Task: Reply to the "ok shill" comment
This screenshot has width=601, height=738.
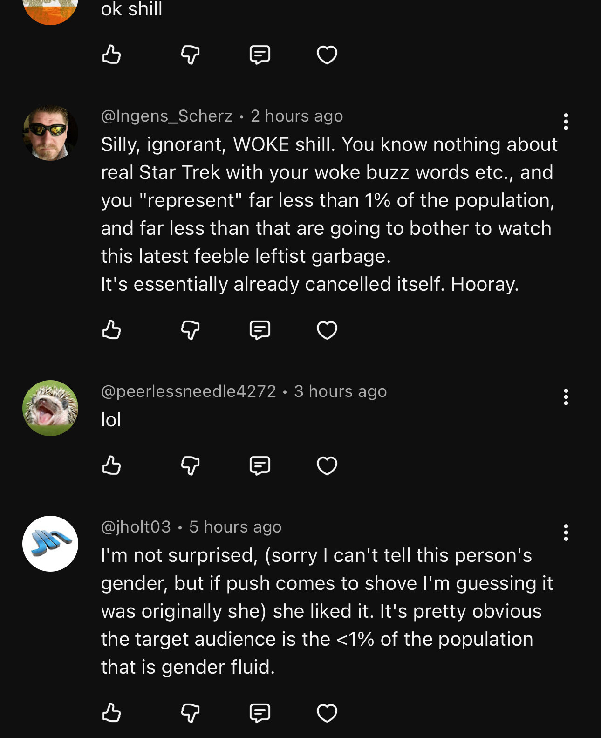Action: [260, 55]
